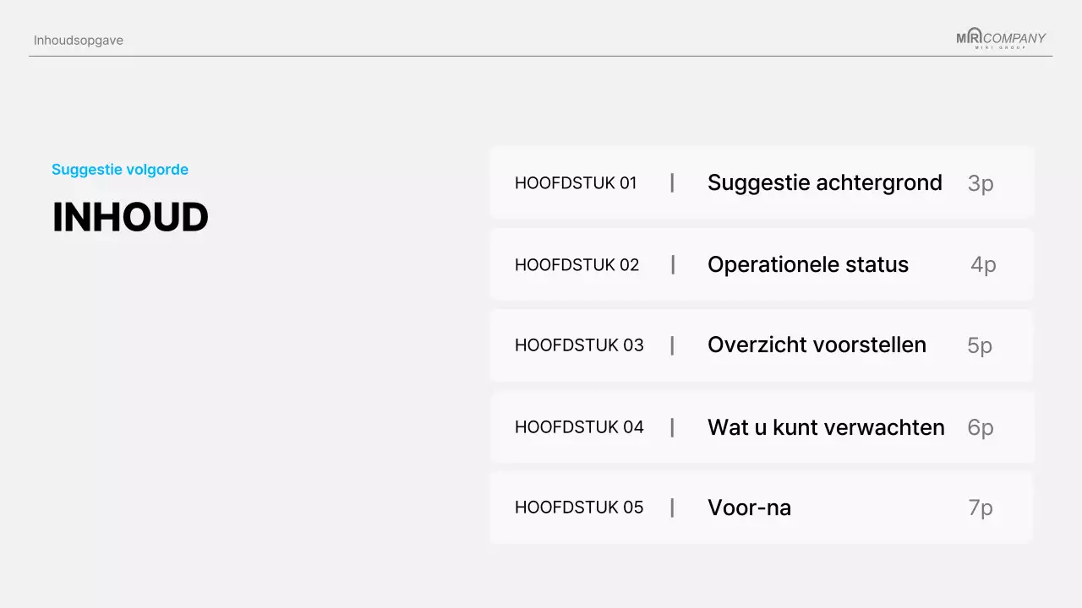Image resolution: width=1082 pixels, height=608 pixels.
Task: Select the HOOFDSTUK 02 label
Action: click(577, 265)
